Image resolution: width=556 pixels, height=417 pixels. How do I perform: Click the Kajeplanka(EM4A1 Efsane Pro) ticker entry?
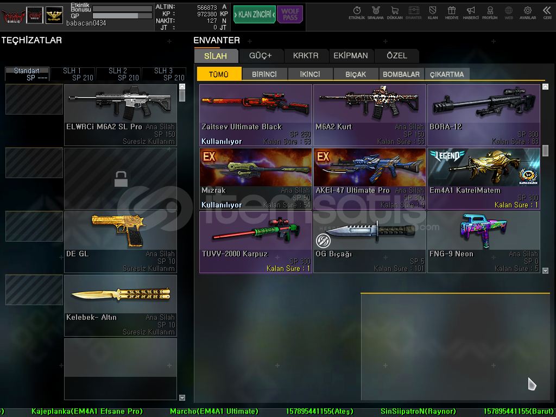(x=87, y=412)
